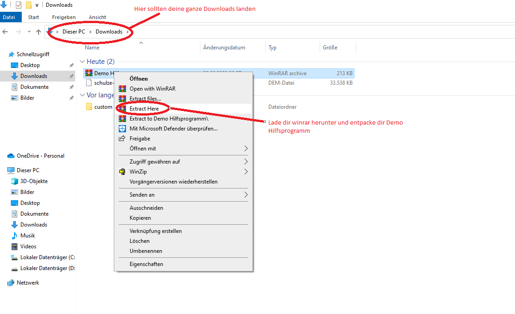Click the Microsoft Defender shield icon
515x314 pixels.
click(x=121, y=129)
